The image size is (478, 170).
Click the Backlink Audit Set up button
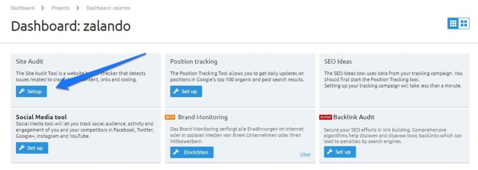340,152
